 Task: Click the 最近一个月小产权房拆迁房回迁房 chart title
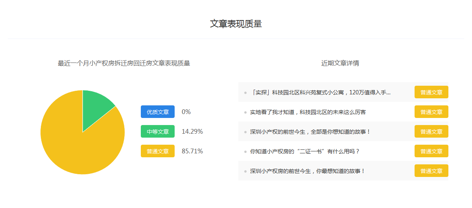pos(124,63)
